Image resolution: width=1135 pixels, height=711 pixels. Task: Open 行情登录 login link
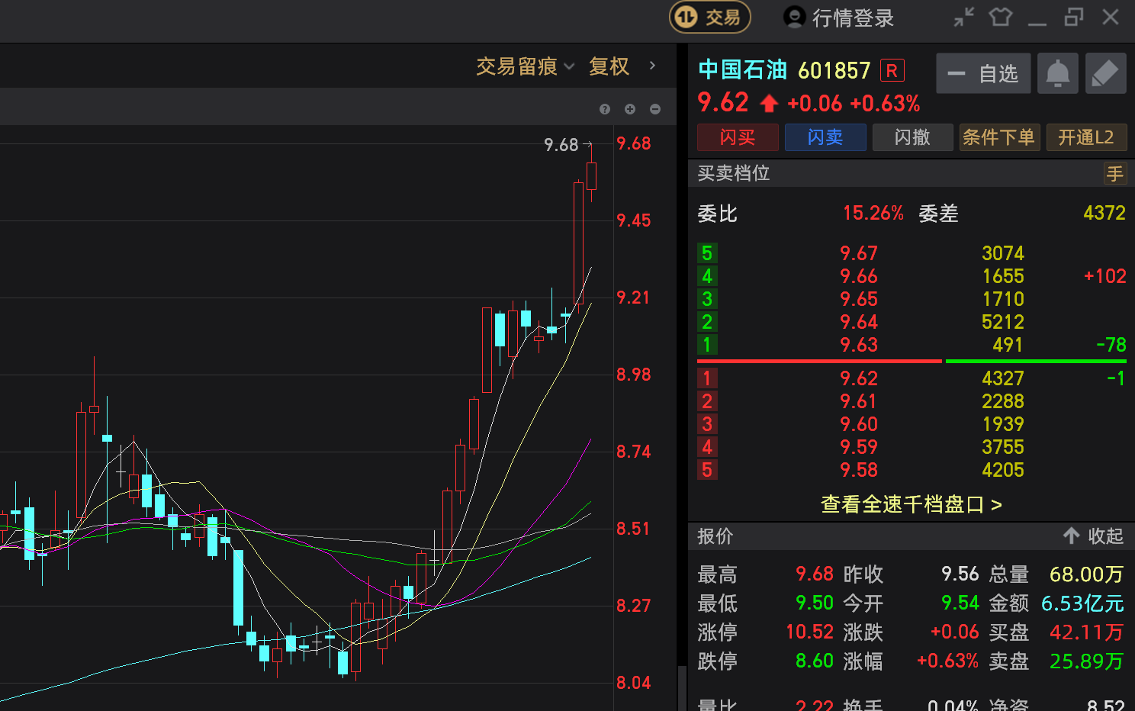(853, 18)
